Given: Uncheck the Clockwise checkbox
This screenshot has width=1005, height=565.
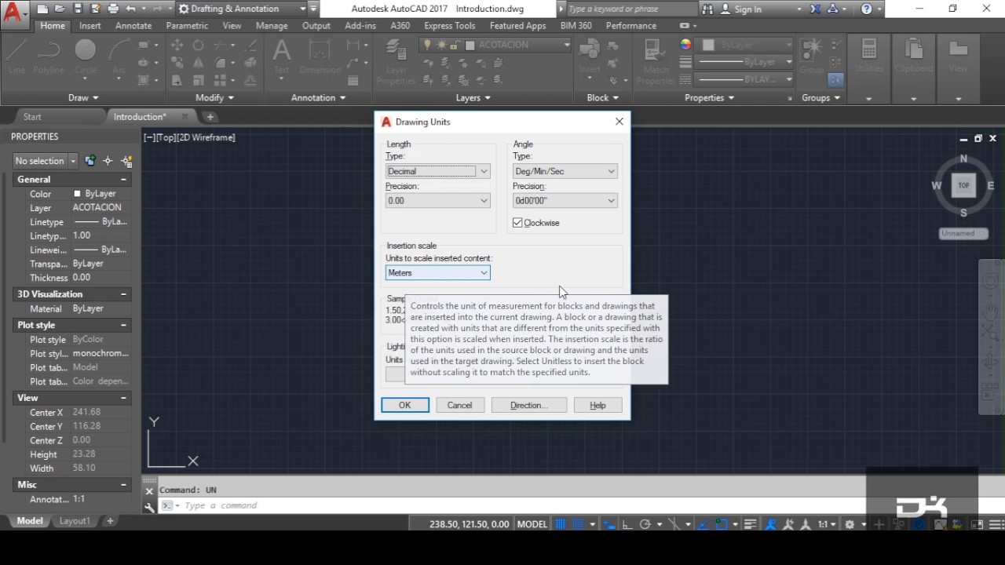Looking at the screenshot, I should [517, 223].
